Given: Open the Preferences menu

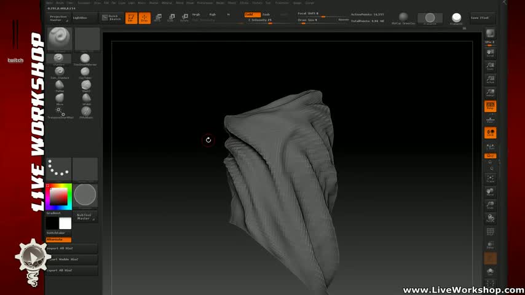Looking at the screenshot, I should click(x=205, y=2).
